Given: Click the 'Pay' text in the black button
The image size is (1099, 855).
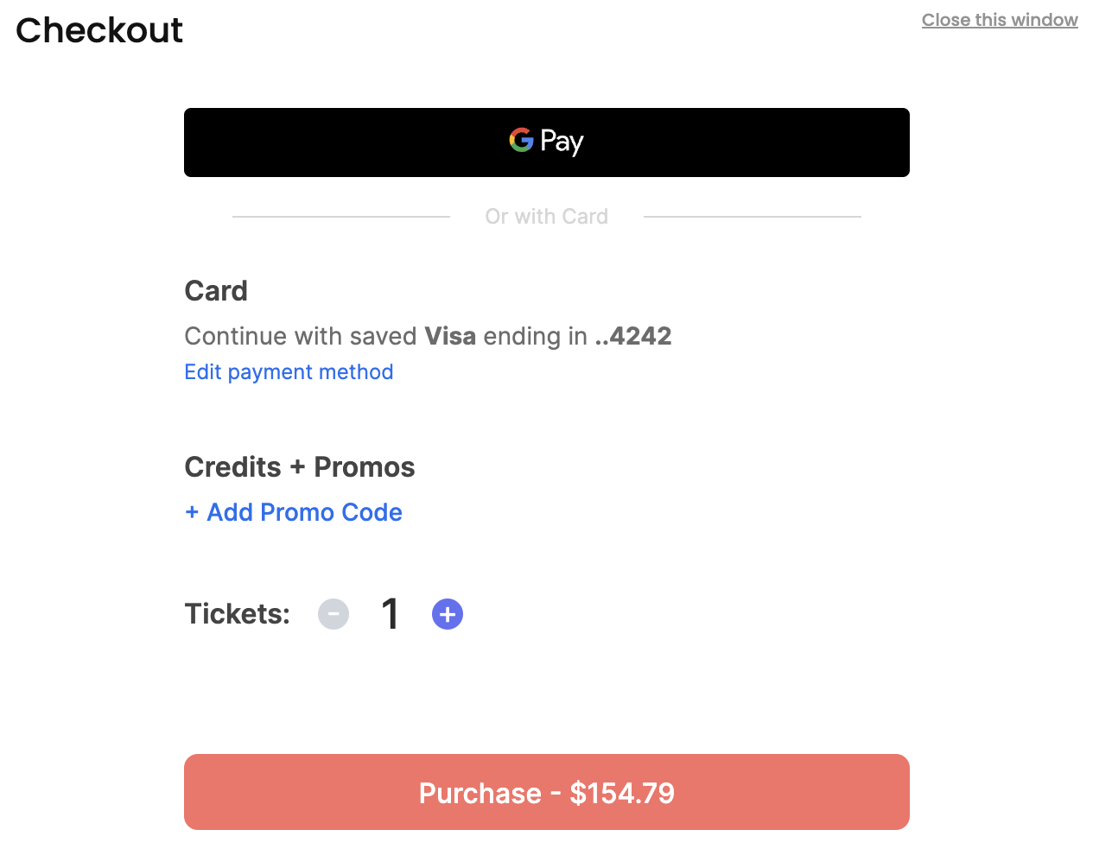Looking at the screenshot, I should pos(562,142).
